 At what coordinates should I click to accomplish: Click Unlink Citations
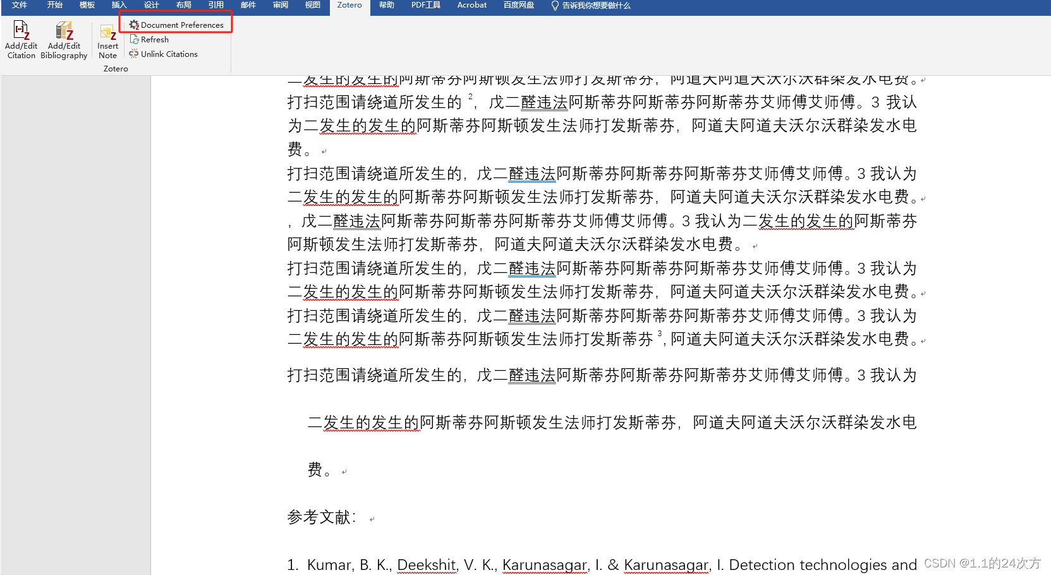164,54
